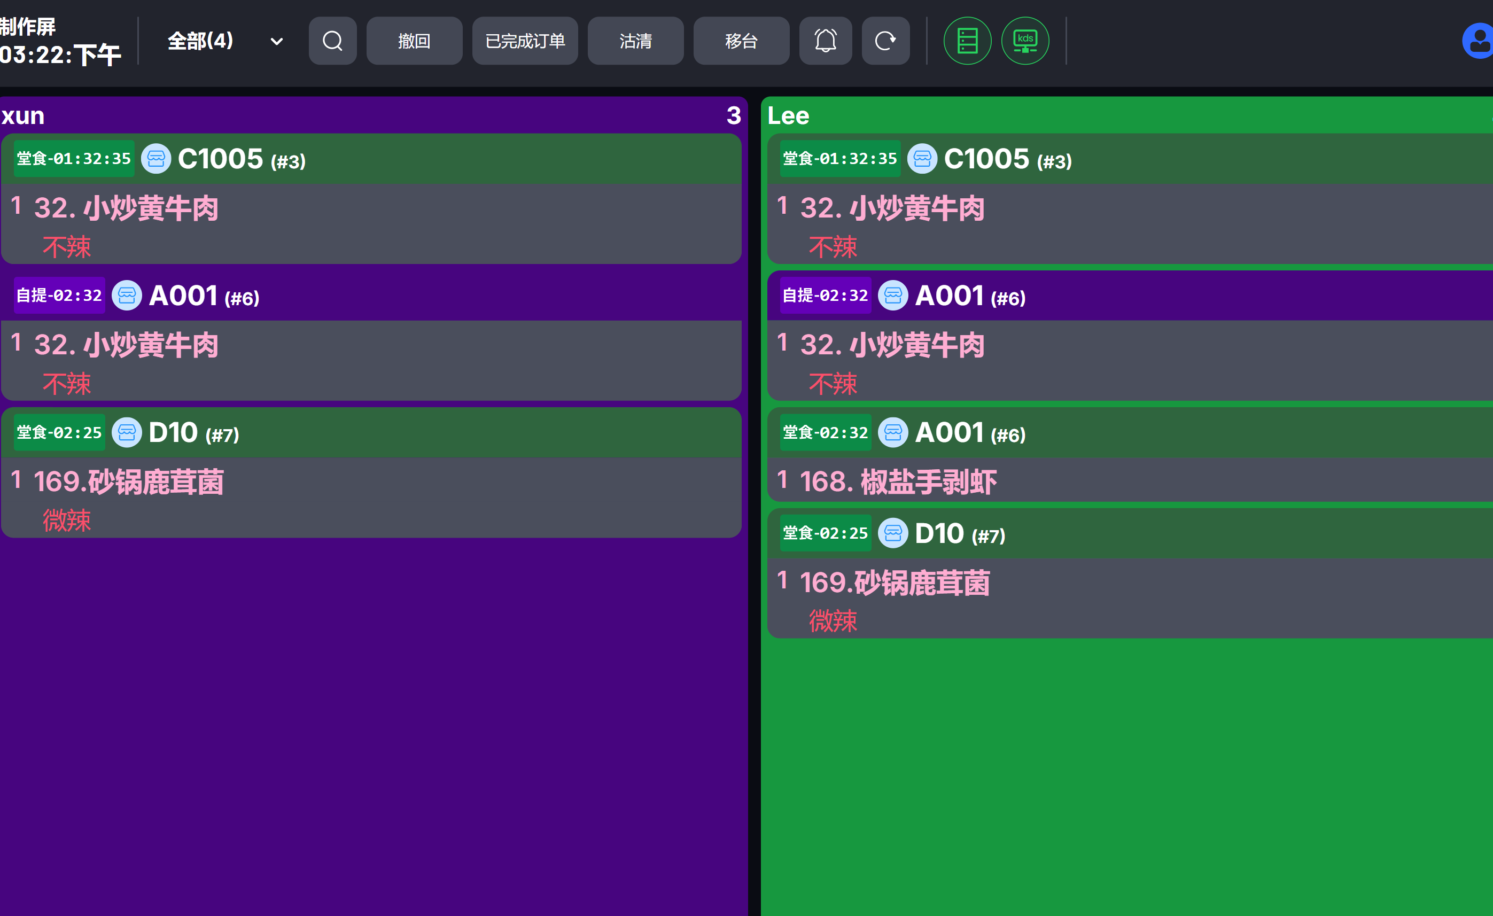Click 不辣 note under xun's C1005 dish
The width and height of the screenshot is (1493, 916).
[x=67, y=247]
